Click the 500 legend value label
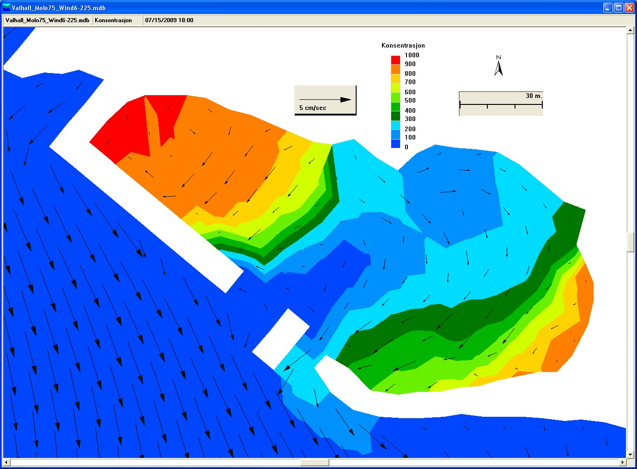 [x=410, y=100]
